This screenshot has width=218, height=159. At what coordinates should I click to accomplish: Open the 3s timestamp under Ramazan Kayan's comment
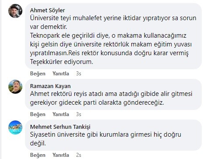pyautogui.click(x=78, y=114)
